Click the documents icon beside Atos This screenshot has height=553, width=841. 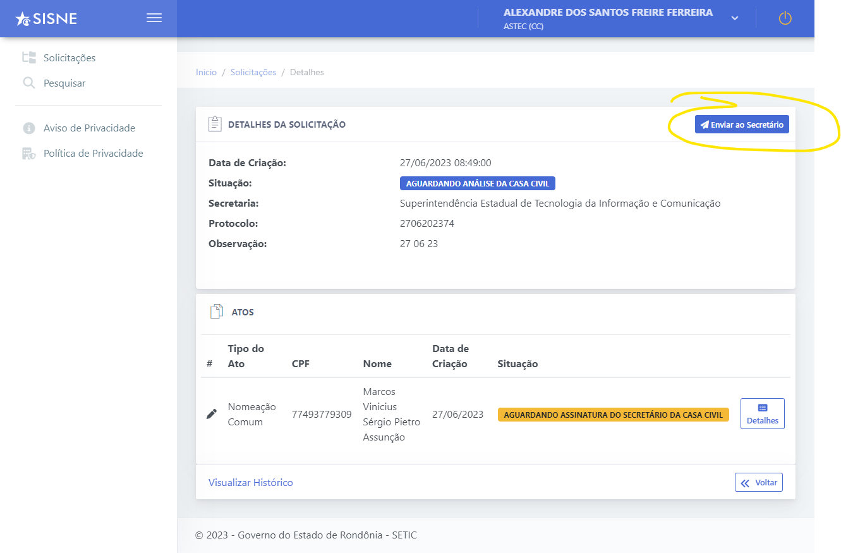[x=217, y=312]
